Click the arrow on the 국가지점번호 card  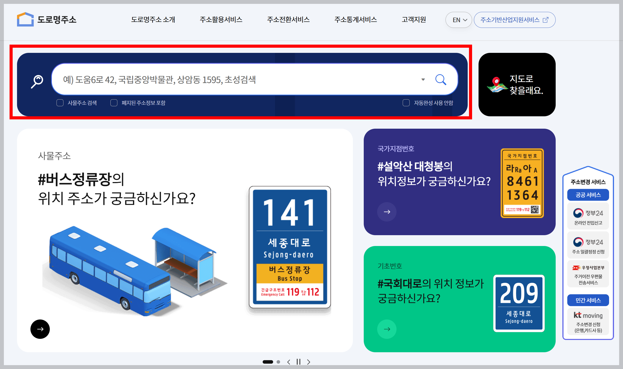pos(387,212)
